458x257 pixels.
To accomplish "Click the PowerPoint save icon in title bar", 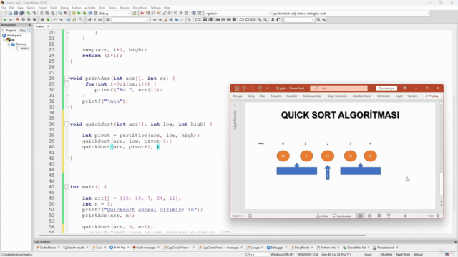I will (x=237, y=89).
